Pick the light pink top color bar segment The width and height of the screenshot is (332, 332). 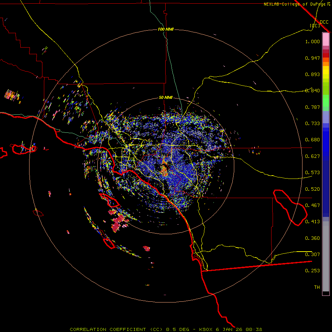coord(326,39)
